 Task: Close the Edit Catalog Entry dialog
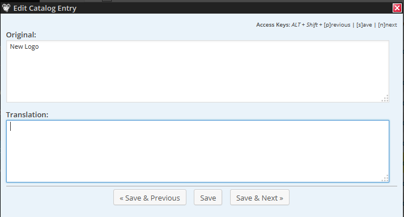[397, 8]
